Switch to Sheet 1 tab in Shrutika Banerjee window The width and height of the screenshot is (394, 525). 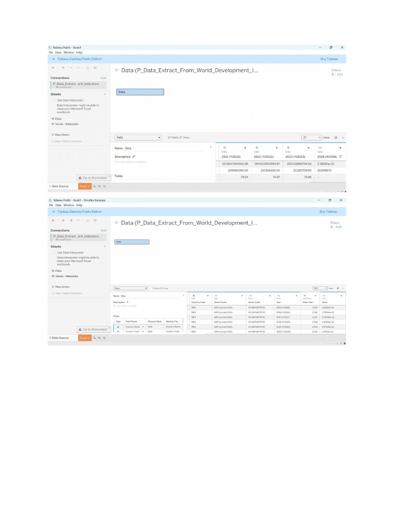85,338
